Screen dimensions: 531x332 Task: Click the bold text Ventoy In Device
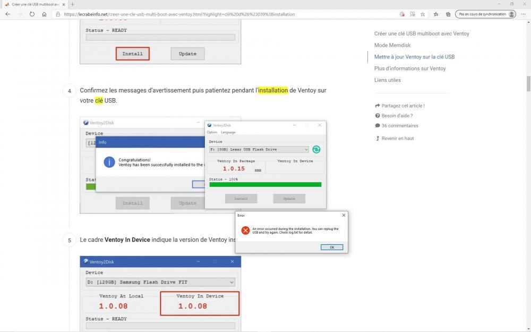point(127,240)
